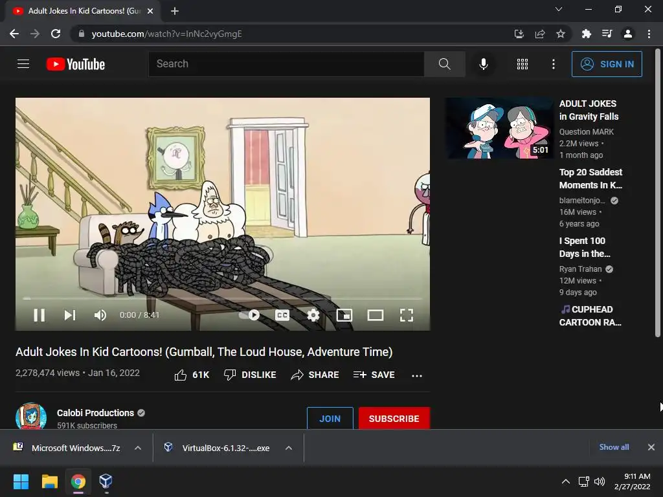Start voice search with the microphone
663x497 pixels.
click(x=483, y=64)
